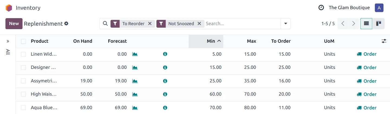The image size is (390, 114).
Task: Click the New button
Action: [x=14, y=24]
